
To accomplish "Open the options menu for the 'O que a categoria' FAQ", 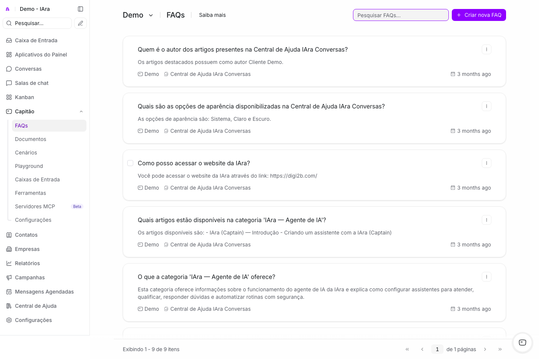I will tap(487, 277).
